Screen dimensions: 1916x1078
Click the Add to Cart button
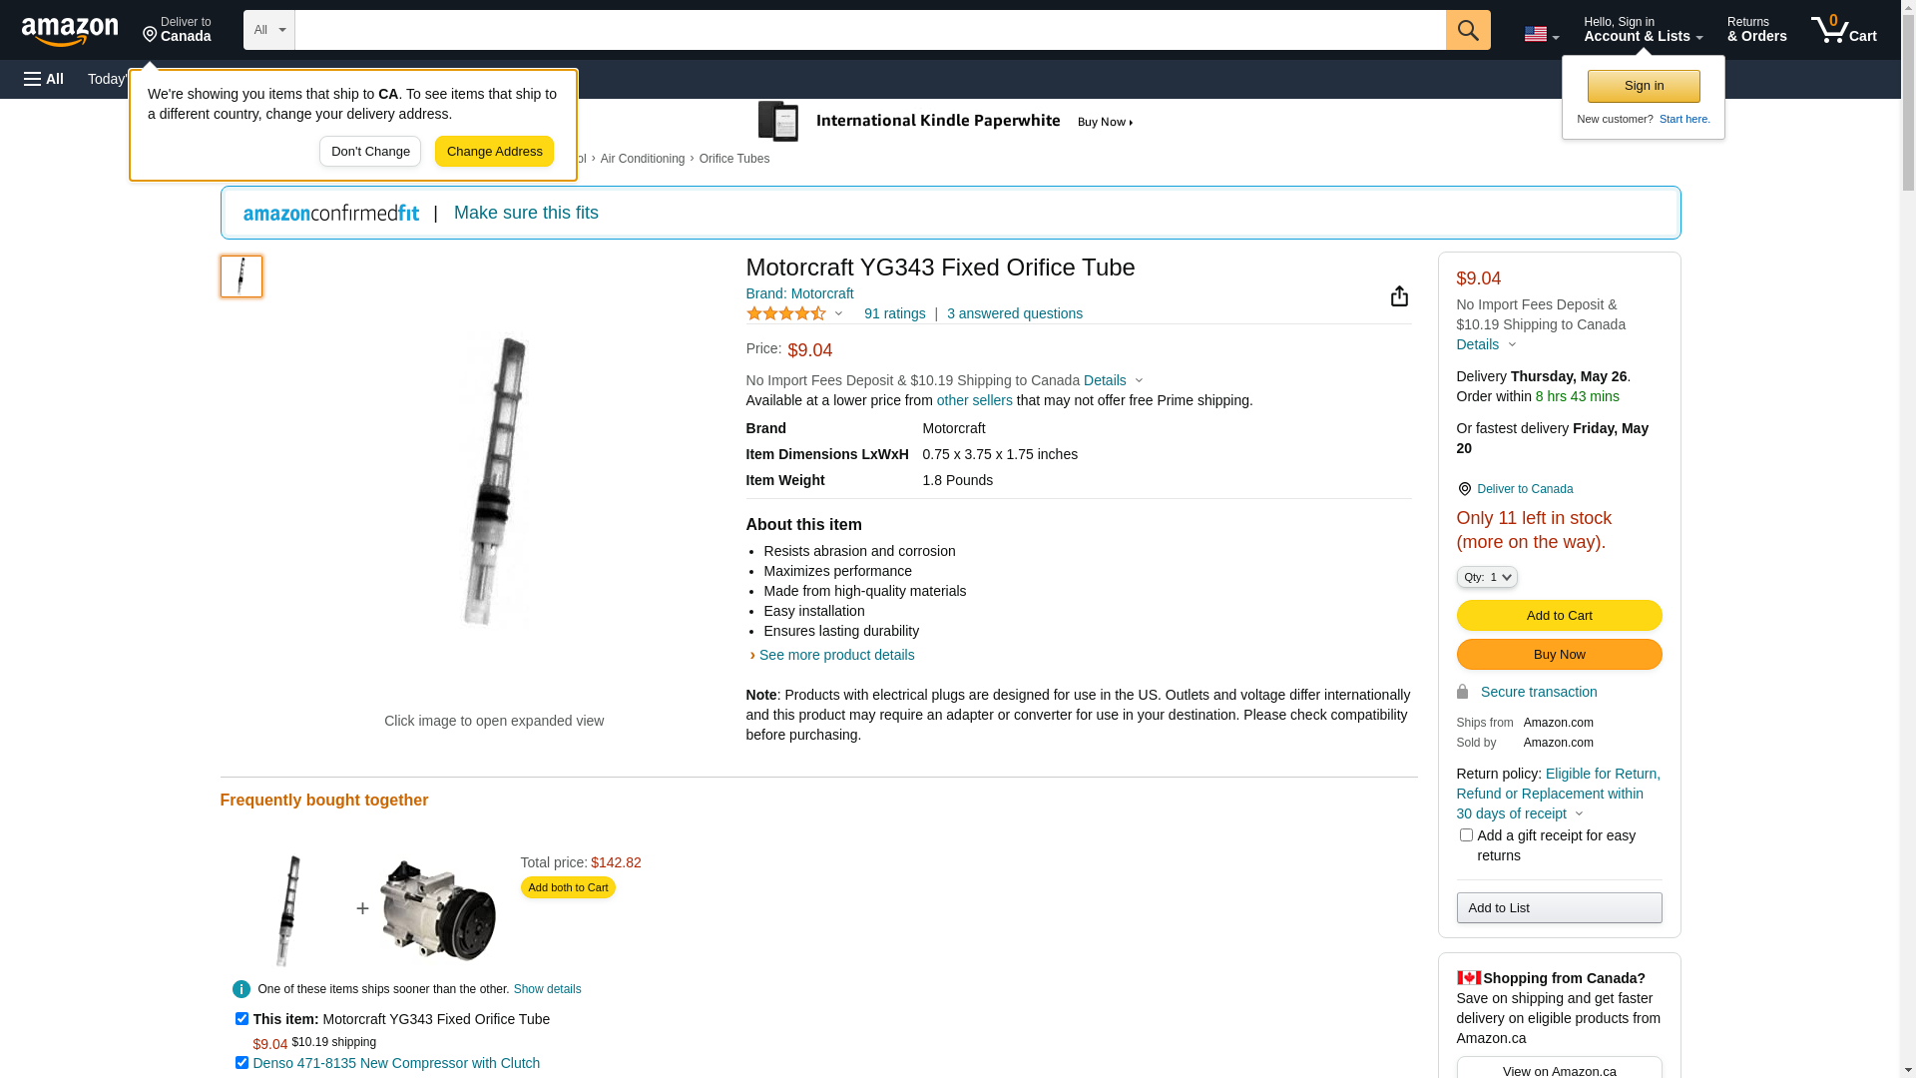(1559, 615)
